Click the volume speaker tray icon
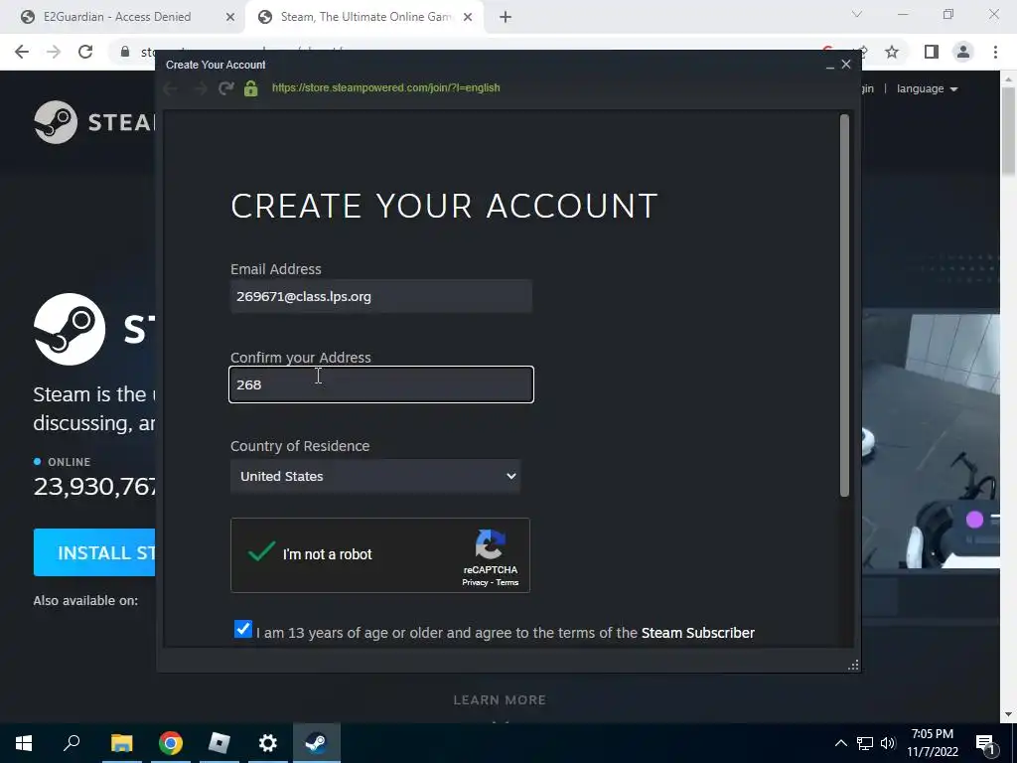 click(888, 743)
